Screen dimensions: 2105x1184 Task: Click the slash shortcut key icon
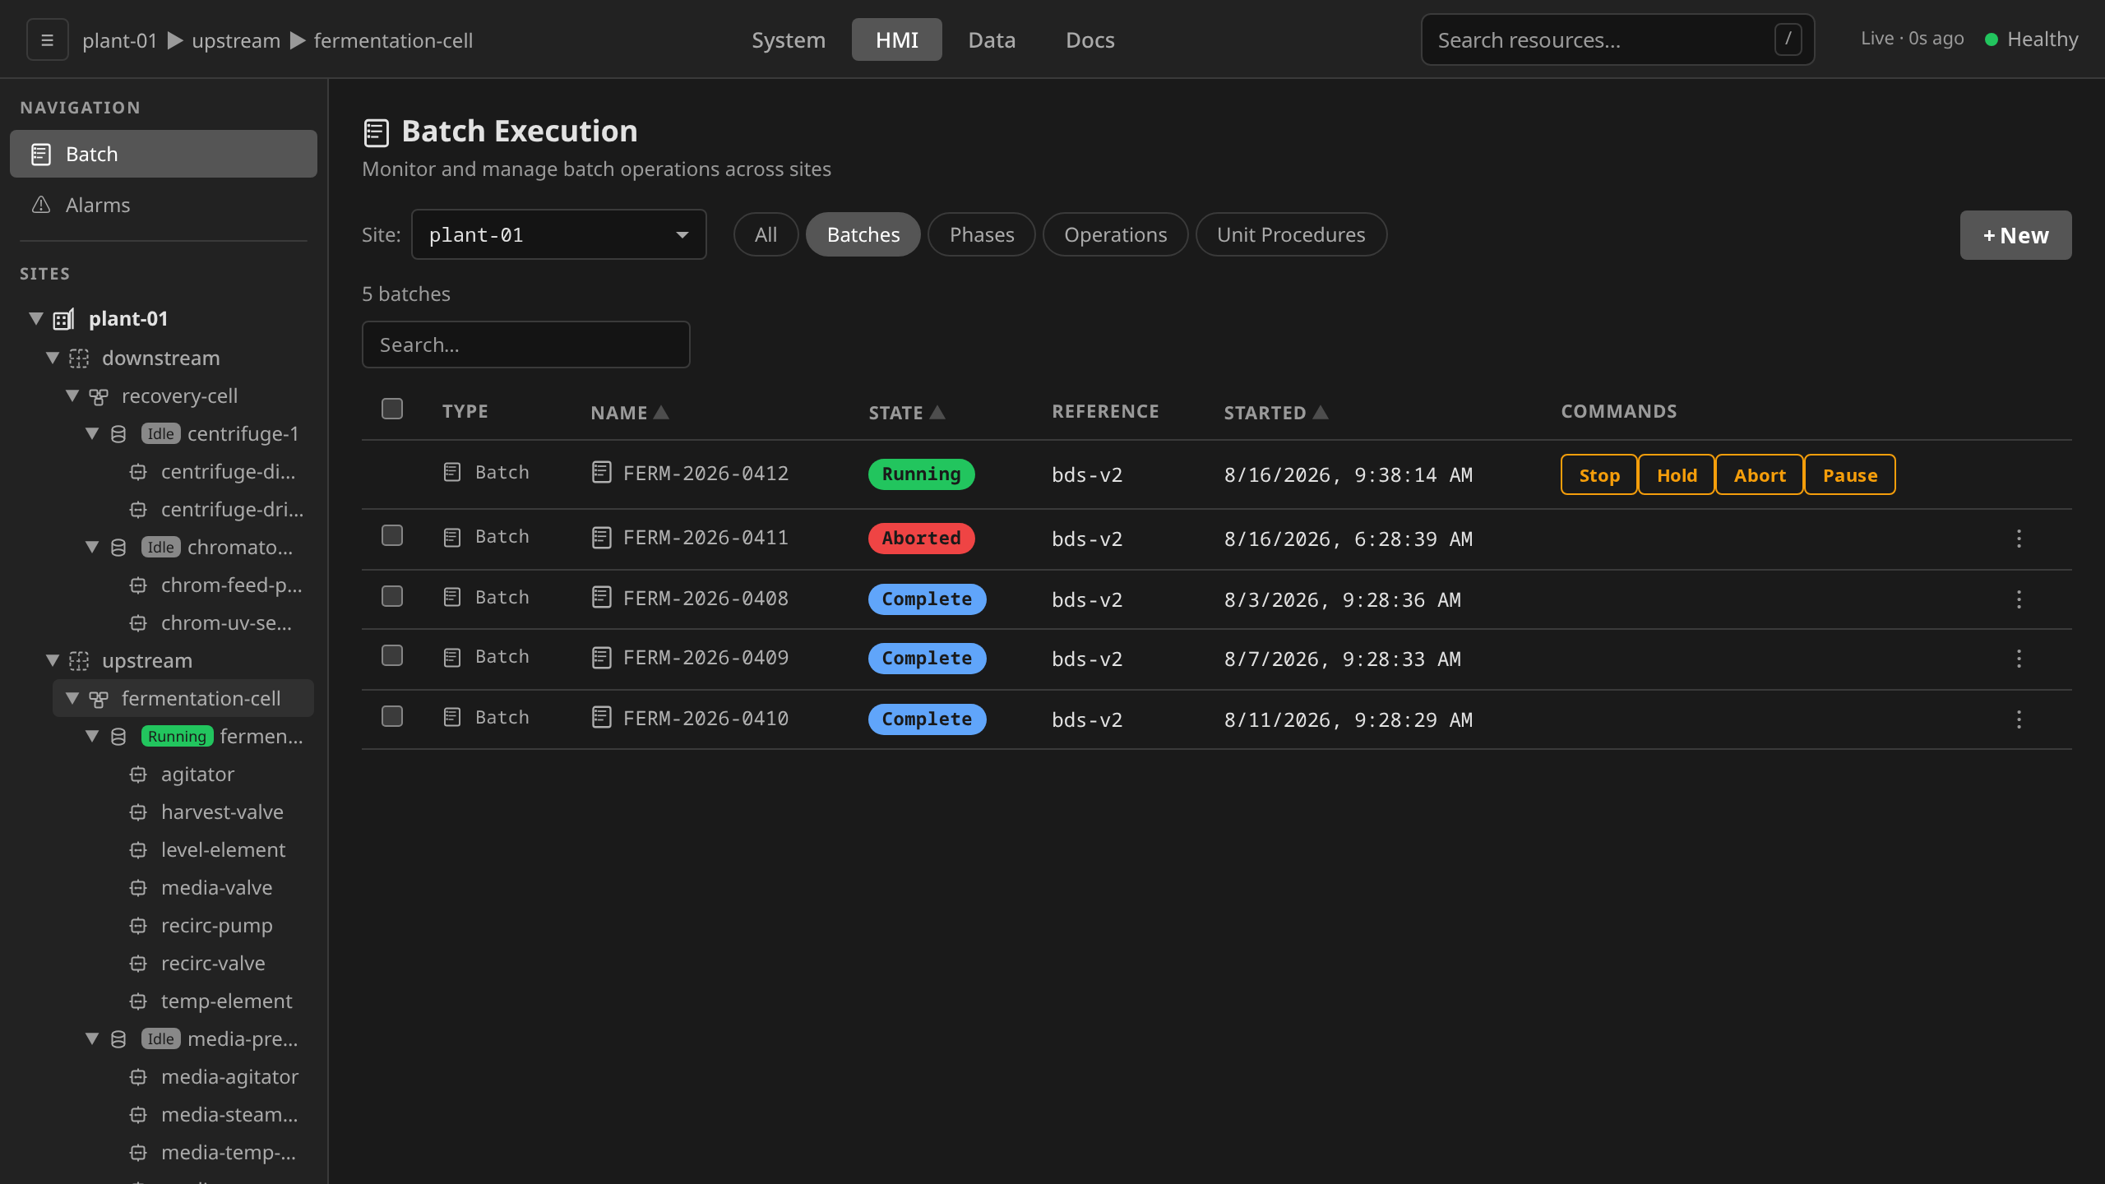point(1788,39)
